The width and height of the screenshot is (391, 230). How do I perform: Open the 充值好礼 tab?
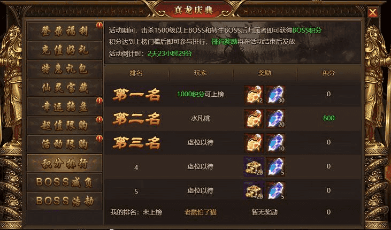coord(64,50)
